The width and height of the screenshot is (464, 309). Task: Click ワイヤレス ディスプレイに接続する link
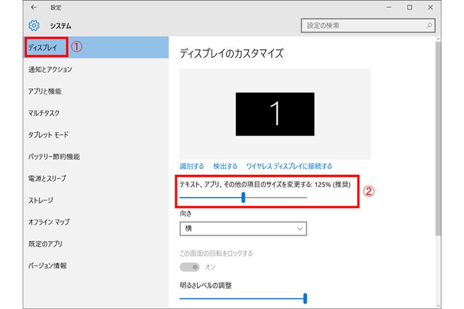(x=289, y=166)
